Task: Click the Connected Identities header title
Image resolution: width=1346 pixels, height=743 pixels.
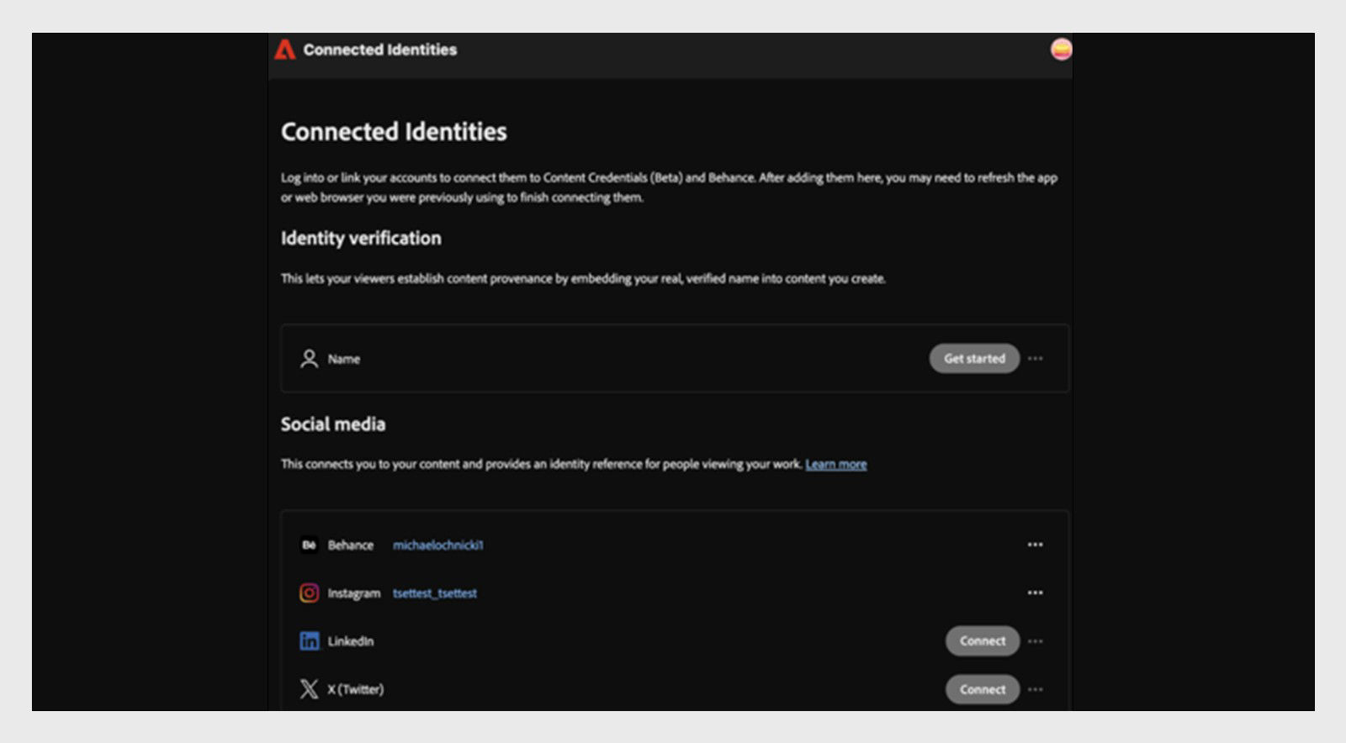Action: 379,50
